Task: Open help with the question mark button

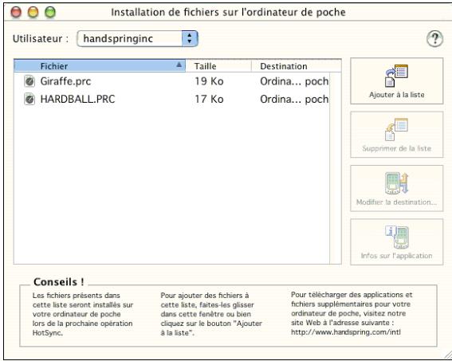Action: [x=434, y=38]
